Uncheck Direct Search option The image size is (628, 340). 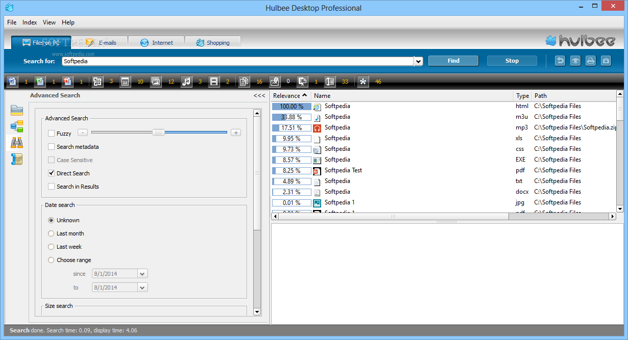51,173
